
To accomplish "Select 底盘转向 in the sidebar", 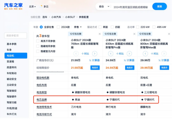I will 12,67.
